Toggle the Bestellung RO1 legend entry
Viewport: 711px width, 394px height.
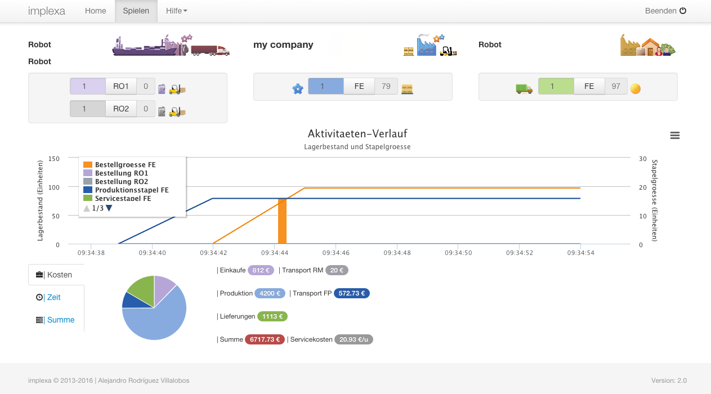[121, 173]
